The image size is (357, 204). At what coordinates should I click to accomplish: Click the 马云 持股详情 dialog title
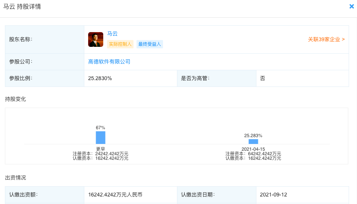22,6
